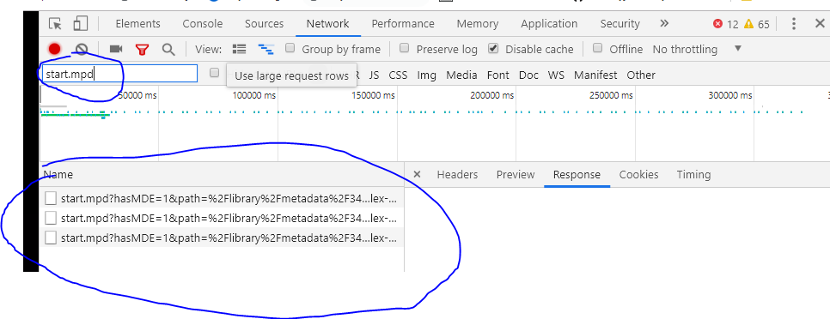Filter requests by JS type
The image size is (830, 319).
[x=375, y=75]
